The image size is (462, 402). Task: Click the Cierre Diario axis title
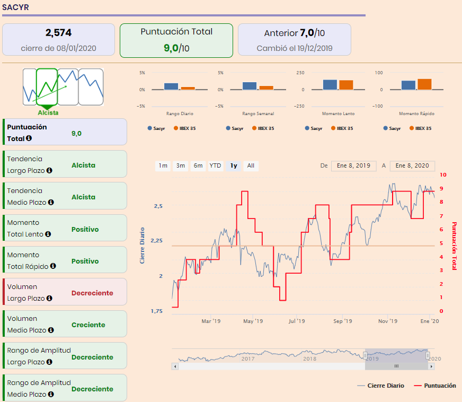point(142,246)
